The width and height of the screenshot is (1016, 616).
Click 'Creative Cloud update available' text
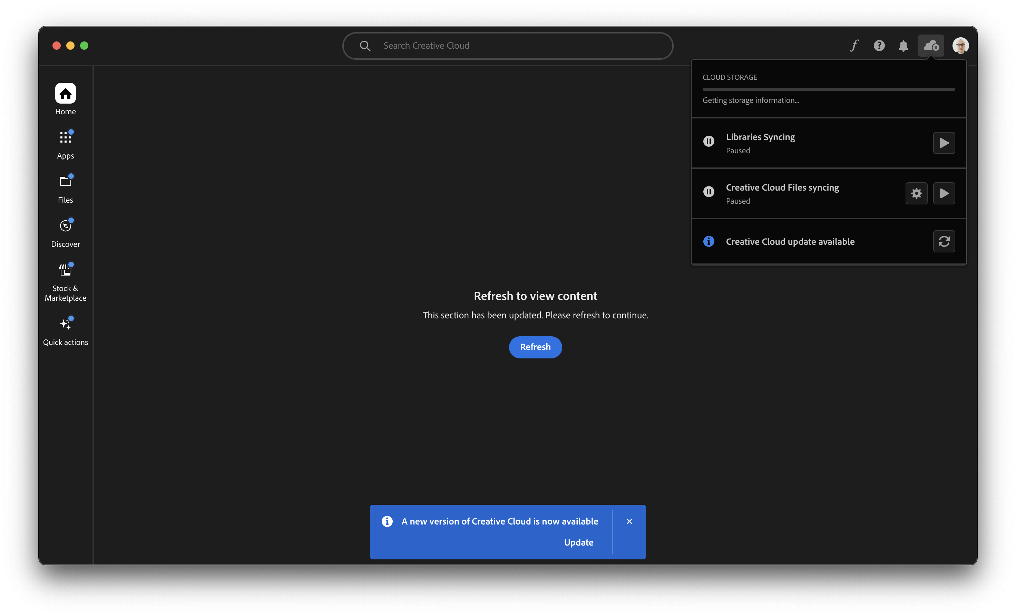(x=790, y=241)
